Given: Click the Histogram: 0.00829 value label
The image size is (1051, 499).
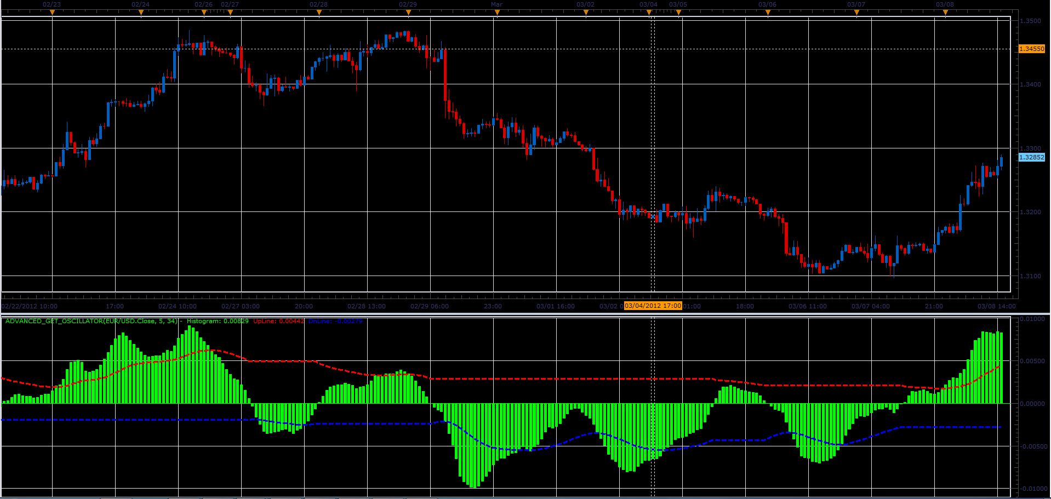Looking at the screenshot, I should tap(218, 321).
